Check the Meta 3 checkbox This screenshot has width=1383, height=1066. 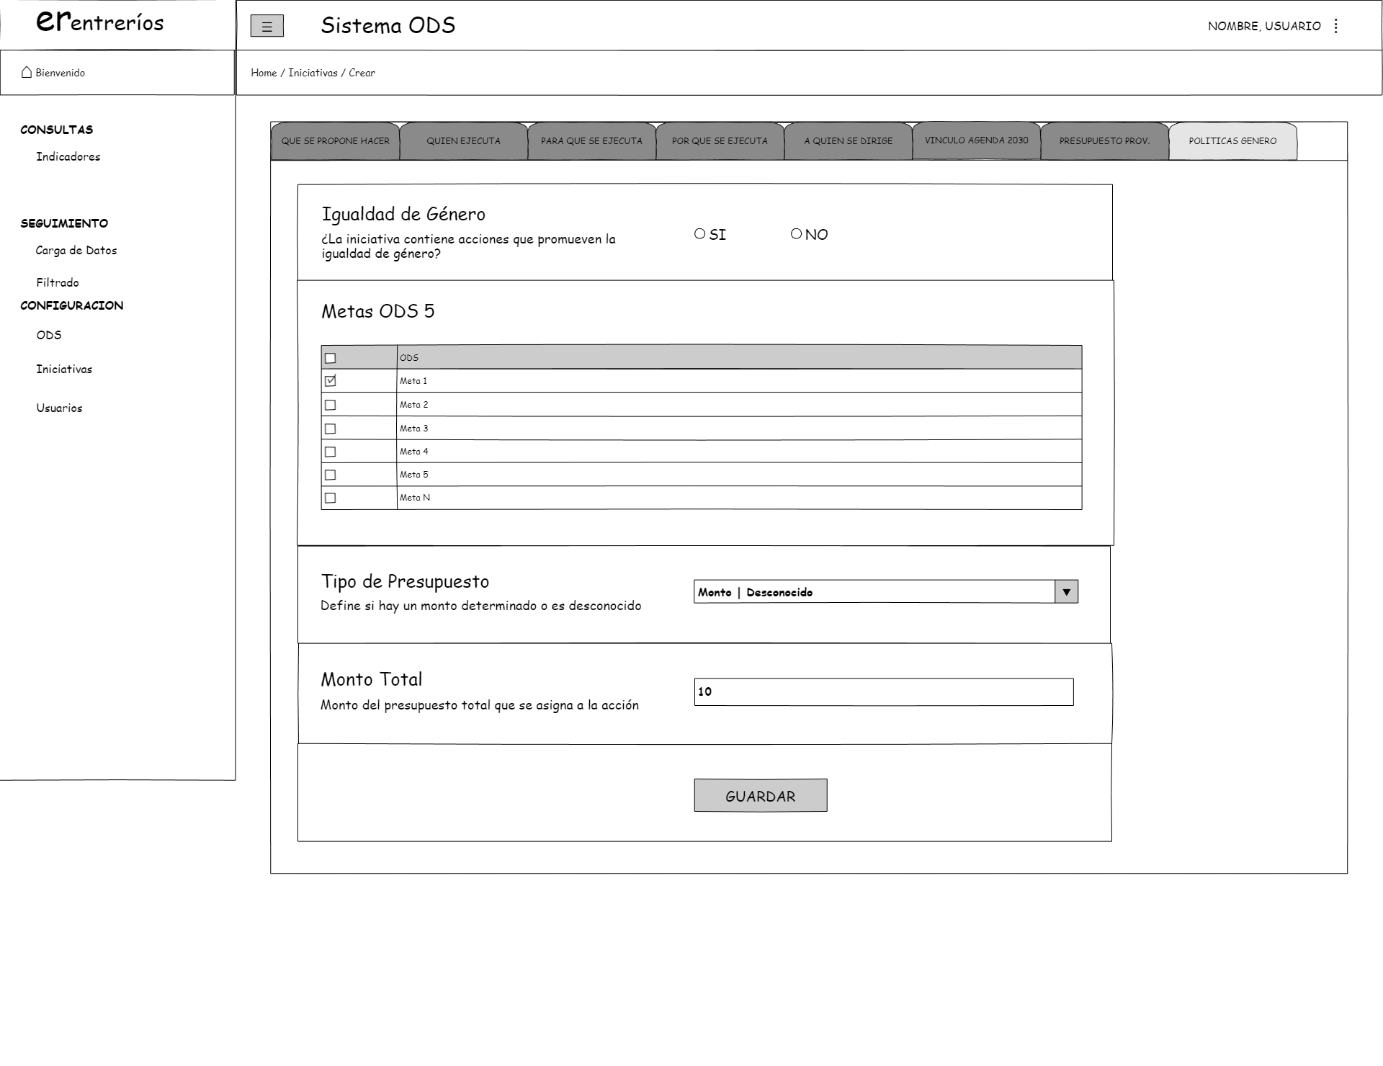(331, 429)
